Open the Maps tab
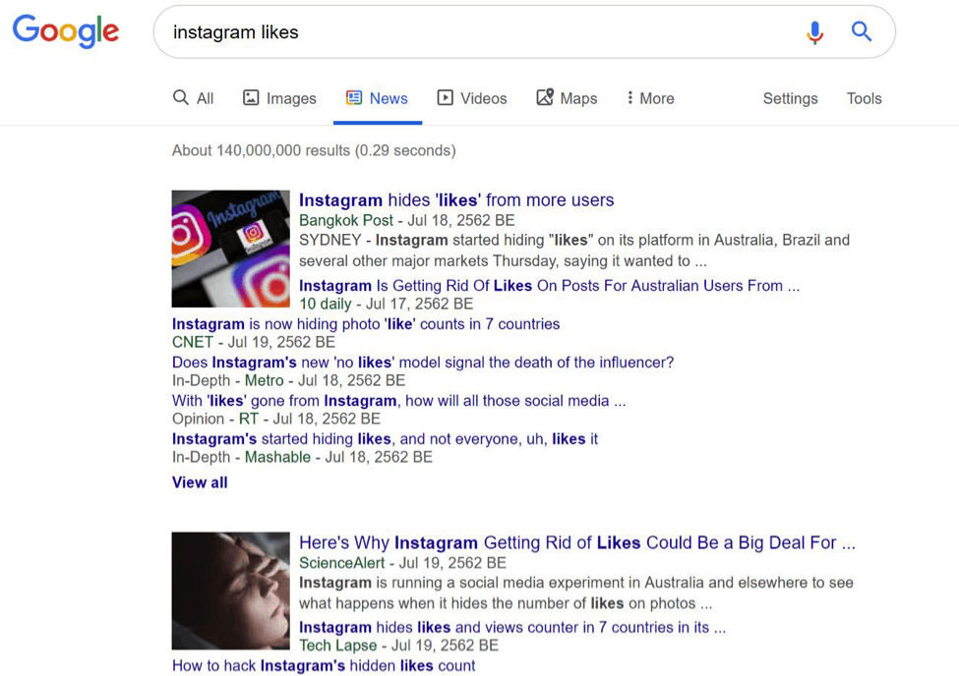The width and height of the screenshot is (959, 676). (x=567, y=98)
